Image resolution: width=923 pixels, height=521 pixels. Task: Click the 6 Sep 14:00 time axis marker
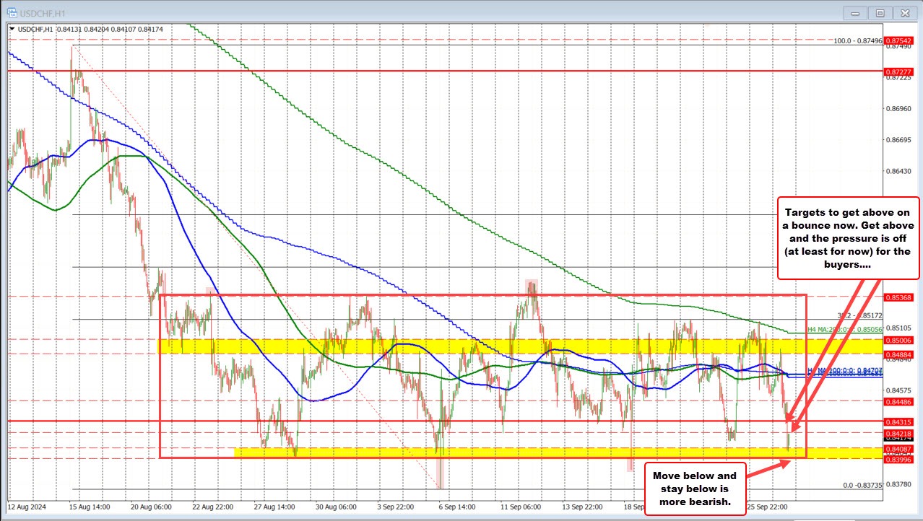point(456,507)
